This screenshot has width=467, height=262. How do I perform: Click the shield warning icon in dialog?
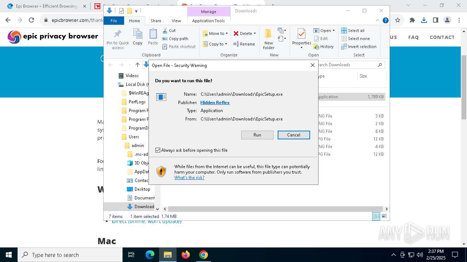point(161,171)
